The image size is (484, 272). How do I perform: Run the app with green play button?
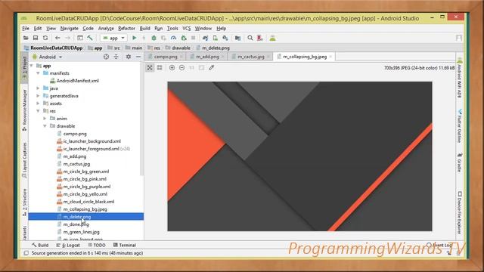[135, 38]
